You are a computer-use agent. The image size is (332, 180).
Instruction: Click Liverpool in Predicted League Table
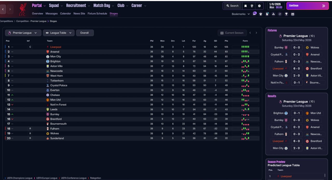pyautogui.click(x=286, y=176)
